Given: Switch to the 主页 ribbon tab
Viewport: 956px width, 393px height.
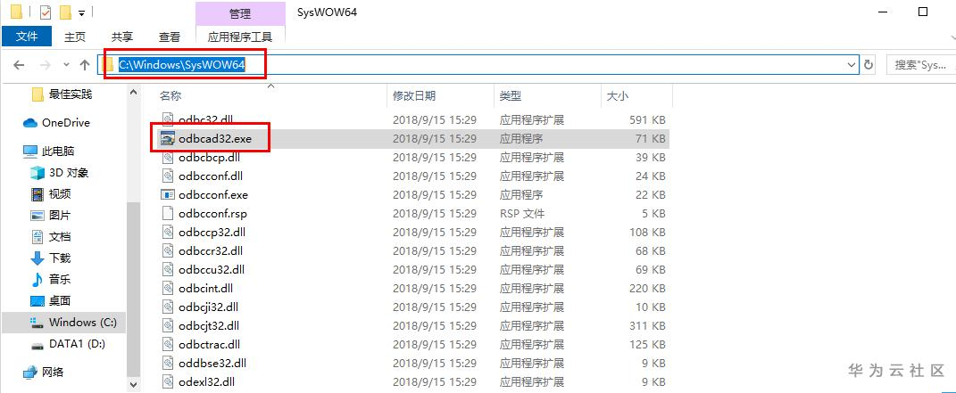Looking at the screenshot, I should [x=75, y=37].
